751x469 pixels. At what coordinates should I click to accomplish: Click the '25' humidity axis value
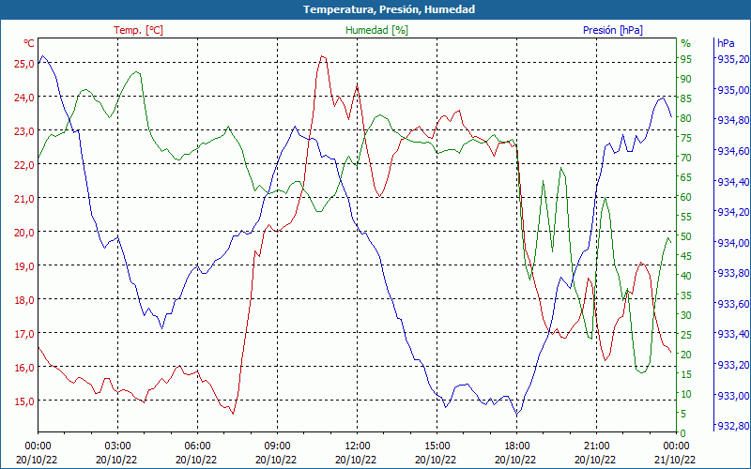coord(686,335)
